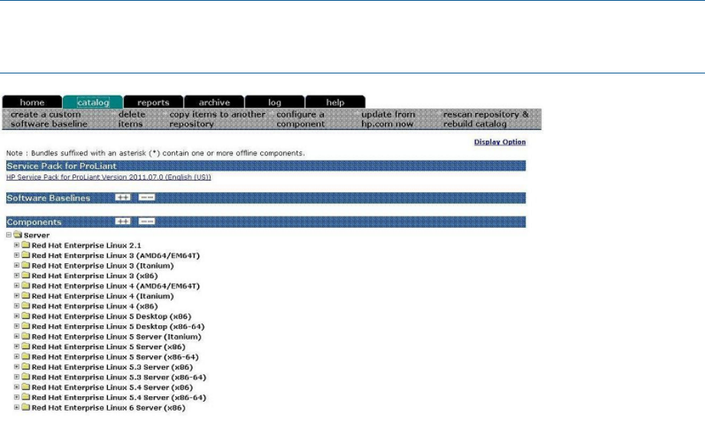
Task: Click folder icon for Linux 3 (AMD64/EM64T)
Action: click(x=25, y=255)
